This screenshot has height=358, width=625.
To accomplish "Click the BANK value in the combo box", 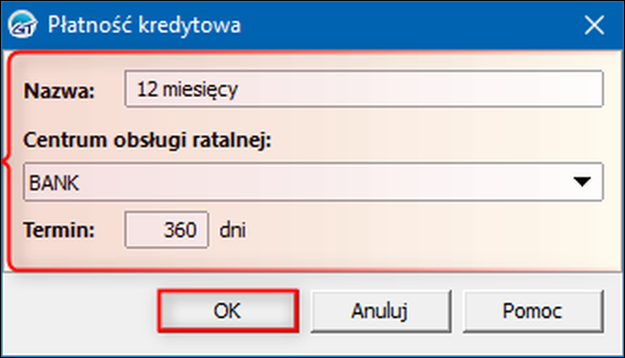I will click(54, 183).
